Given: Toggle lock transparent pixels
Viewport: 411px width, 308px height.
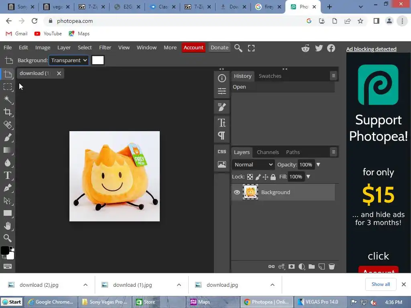Looking at the screenshot, I should click(x=250, y=177).
